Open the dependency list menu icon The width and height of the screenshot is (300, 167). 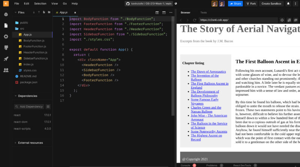pos(48,107)
